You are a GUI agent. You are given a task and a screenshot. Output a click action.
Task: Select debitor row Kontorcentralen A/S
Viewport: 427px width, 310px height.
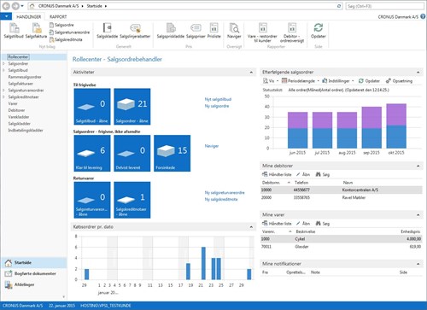point(342,190)
